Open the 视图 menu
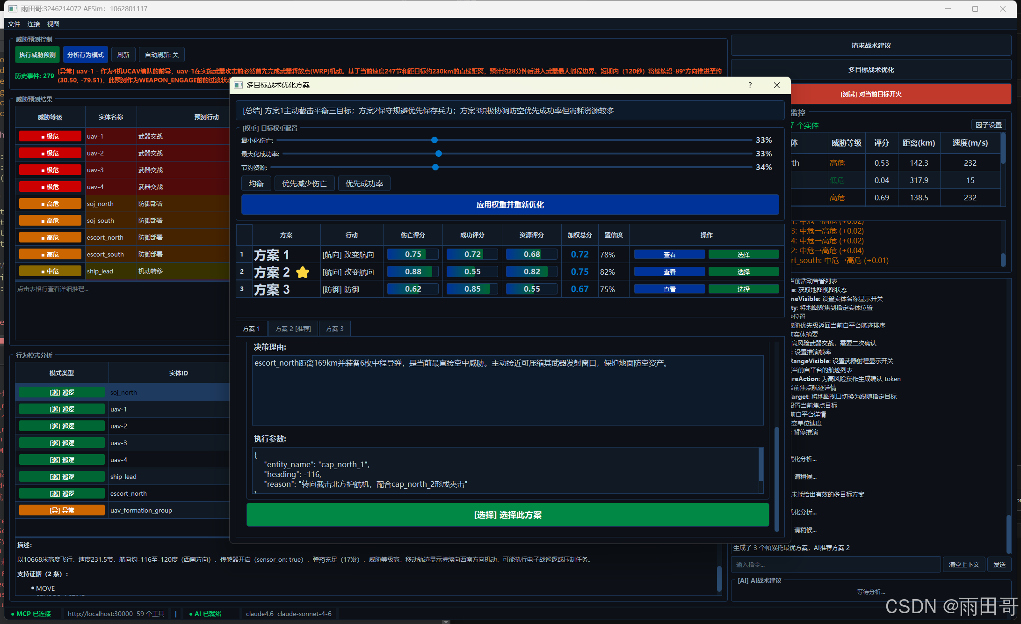The width and height of the screenshot is (1021, 624). (53, 24)
